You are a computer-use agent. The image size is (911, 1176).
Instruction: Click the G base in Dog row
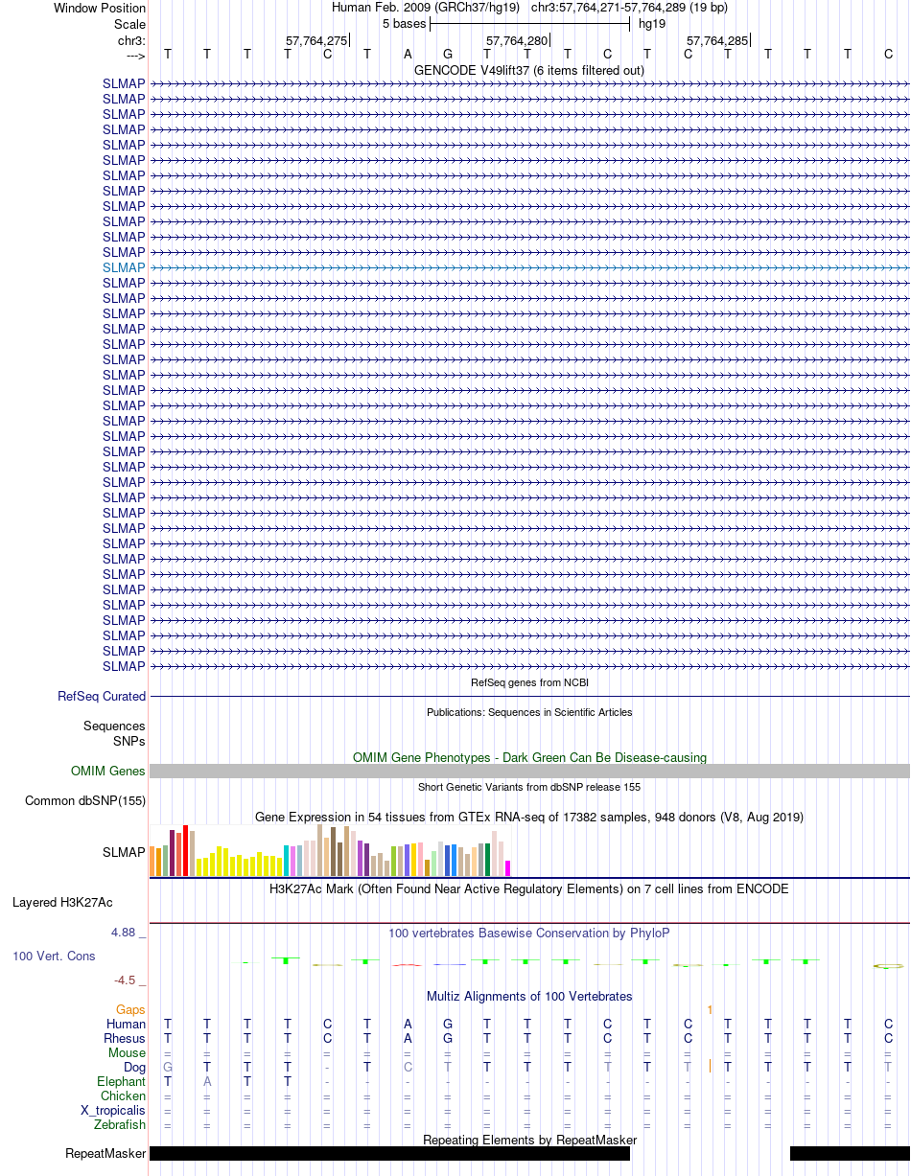coord(168,1067)
